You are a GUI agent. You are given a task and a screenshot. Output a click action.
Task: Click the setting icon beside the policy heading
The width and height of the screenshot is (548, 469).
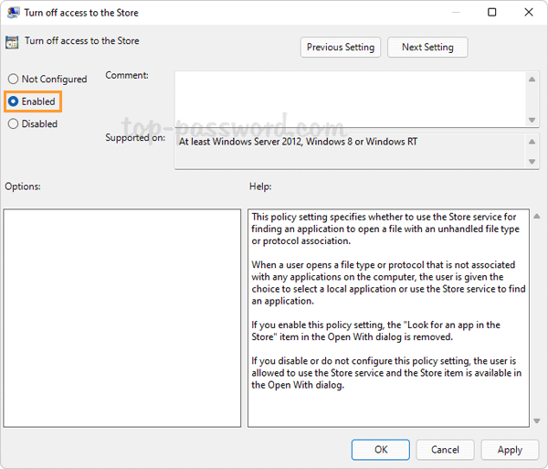point(12,41)
